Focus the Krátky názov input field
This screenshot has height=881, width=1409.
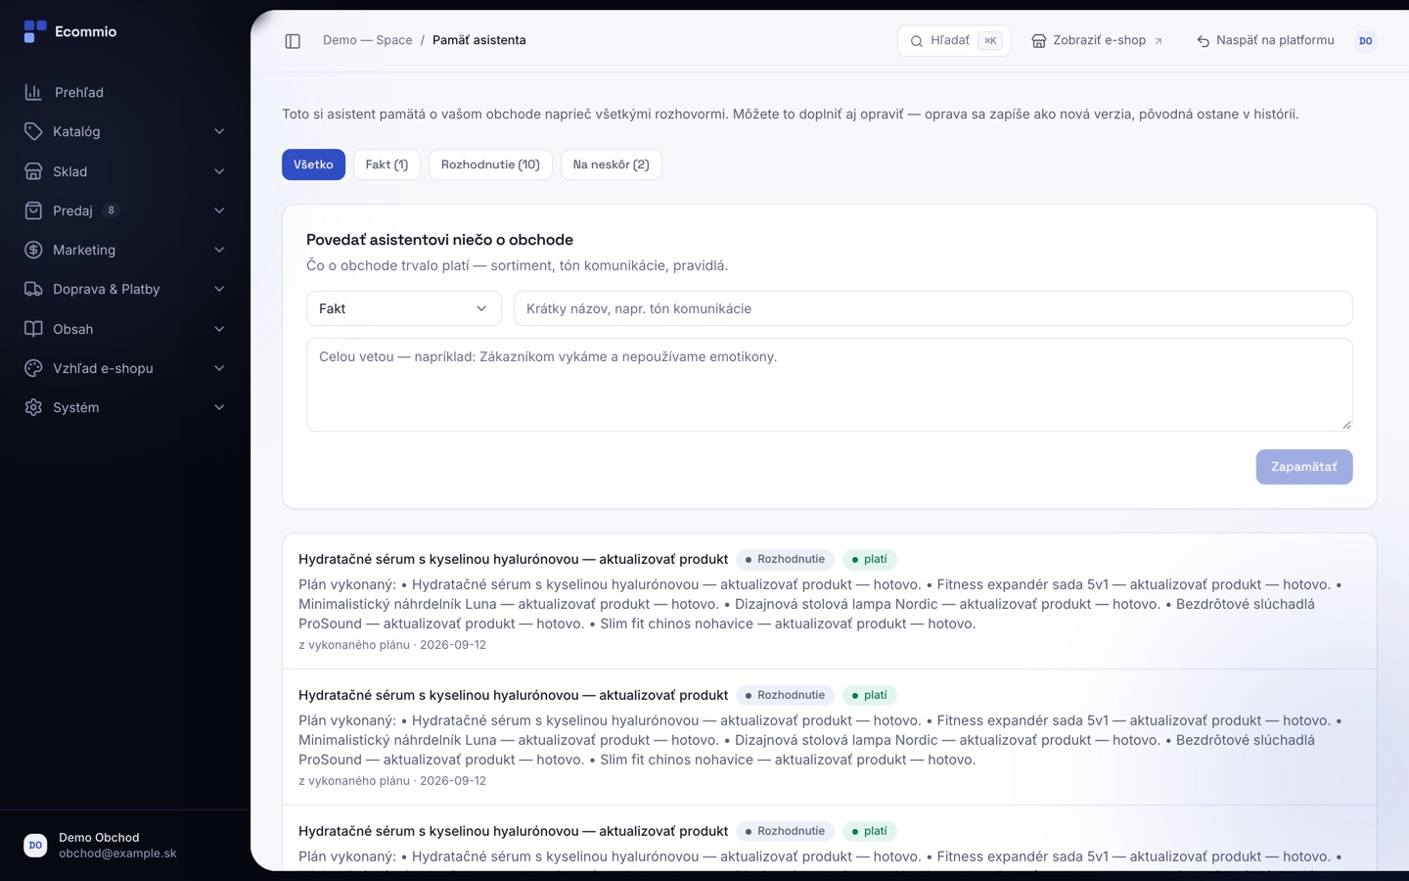pos(933,308)
